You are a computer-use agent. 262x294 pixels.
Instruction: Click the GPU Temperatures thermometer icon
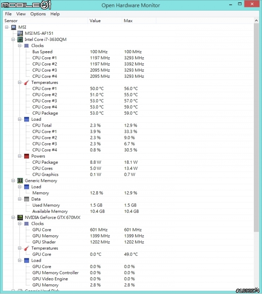tap(27, 248)
